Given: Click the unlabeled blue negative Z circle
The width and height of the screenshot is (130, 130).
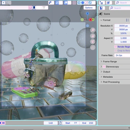Looking at the screenshot, I should [88, 26].
